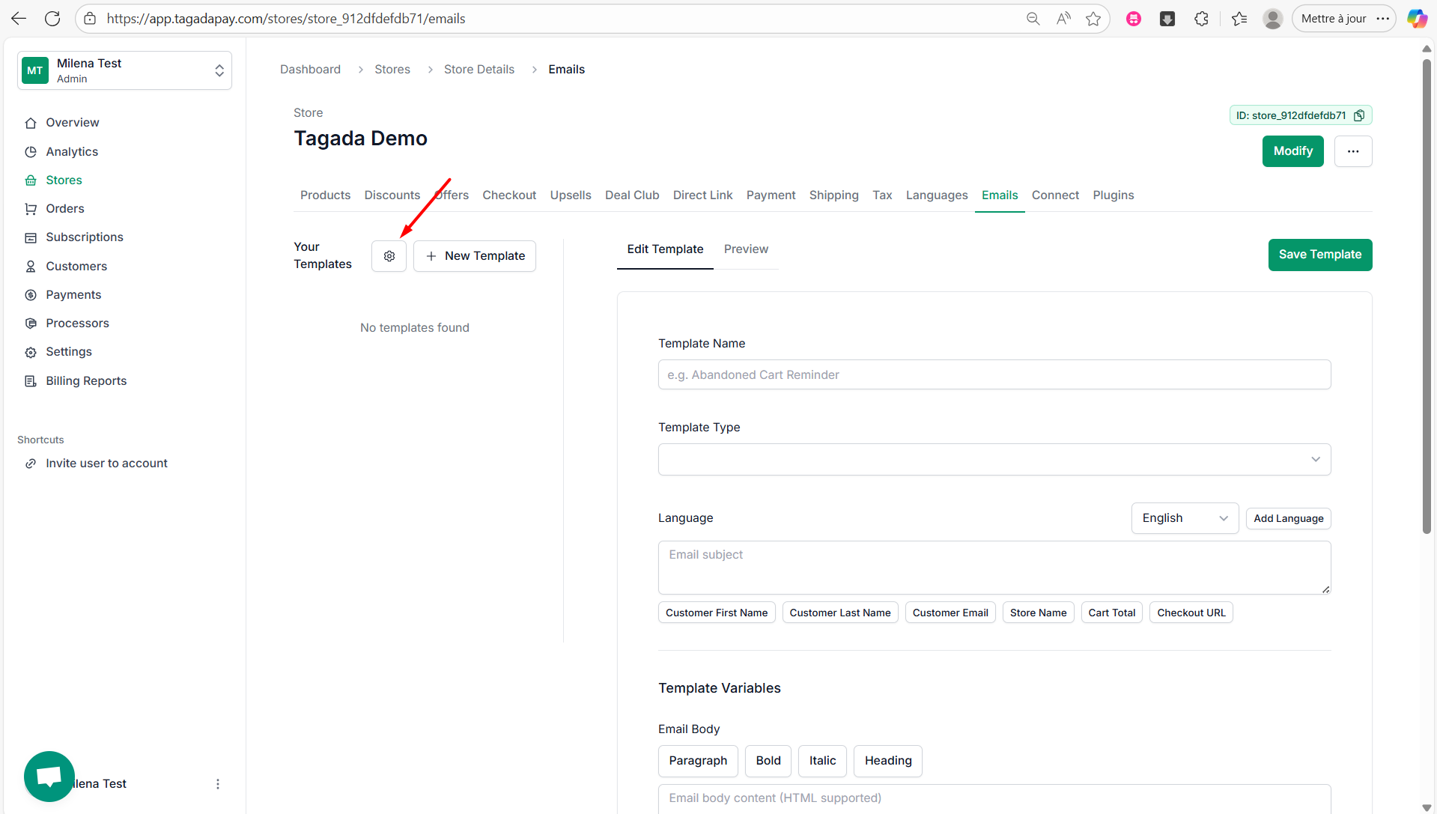Open browser extensions puzzle icon
Screen dimensions: 1437x814
click(x=1201, y=19)
